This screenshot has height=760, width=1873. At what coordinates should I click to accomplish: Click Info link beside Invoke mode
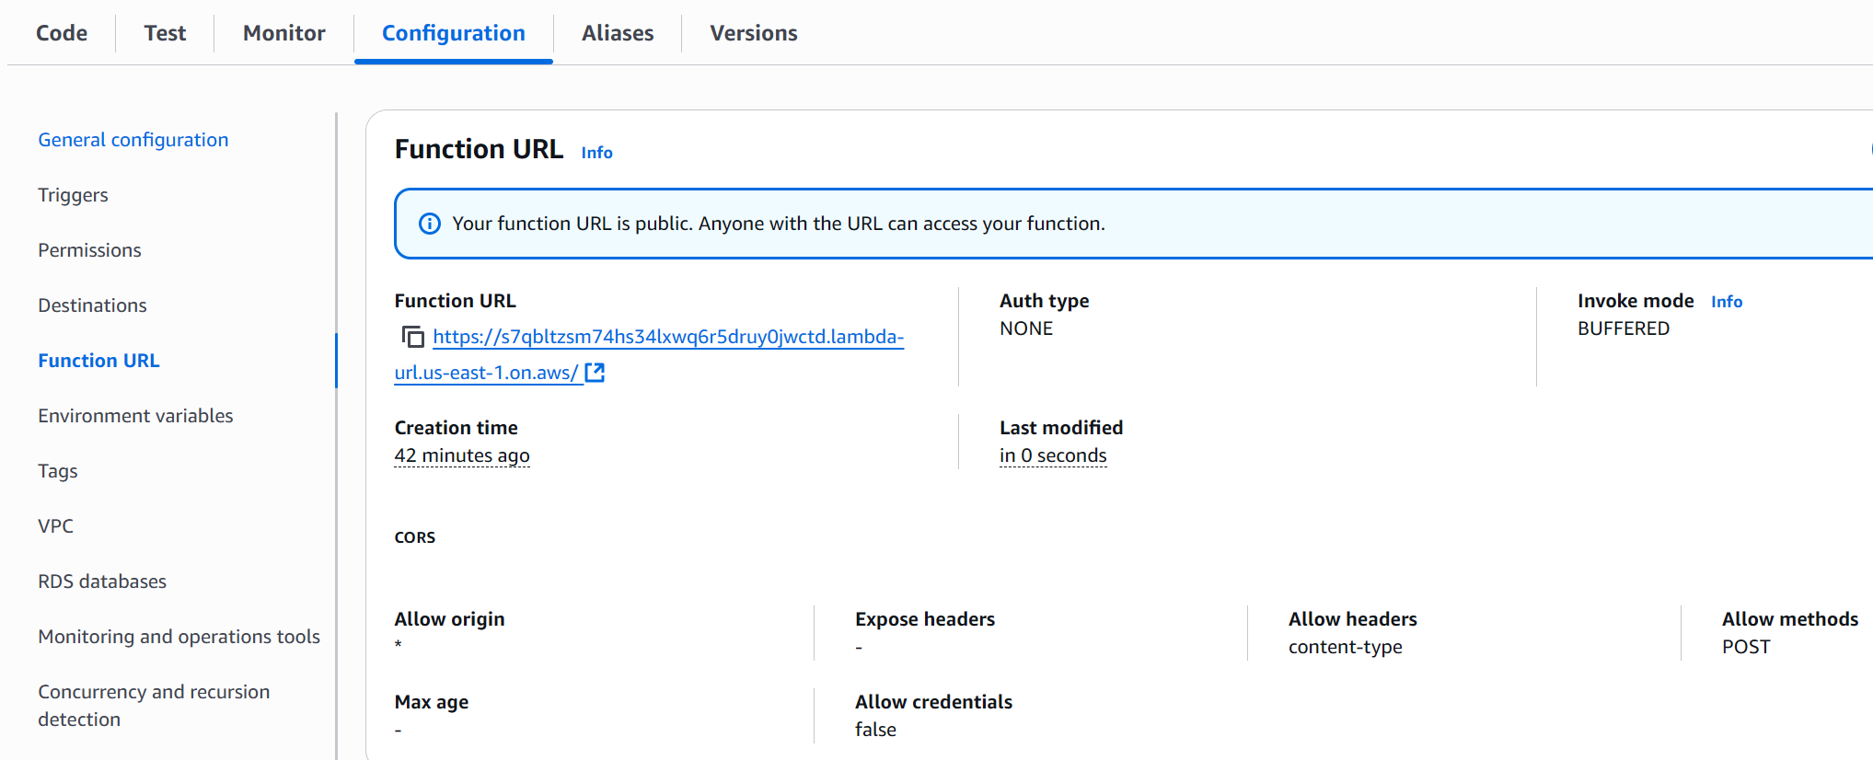click(1726, 302)
